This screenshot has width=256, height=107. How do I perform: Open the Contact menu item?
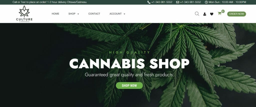click(94, 14)
